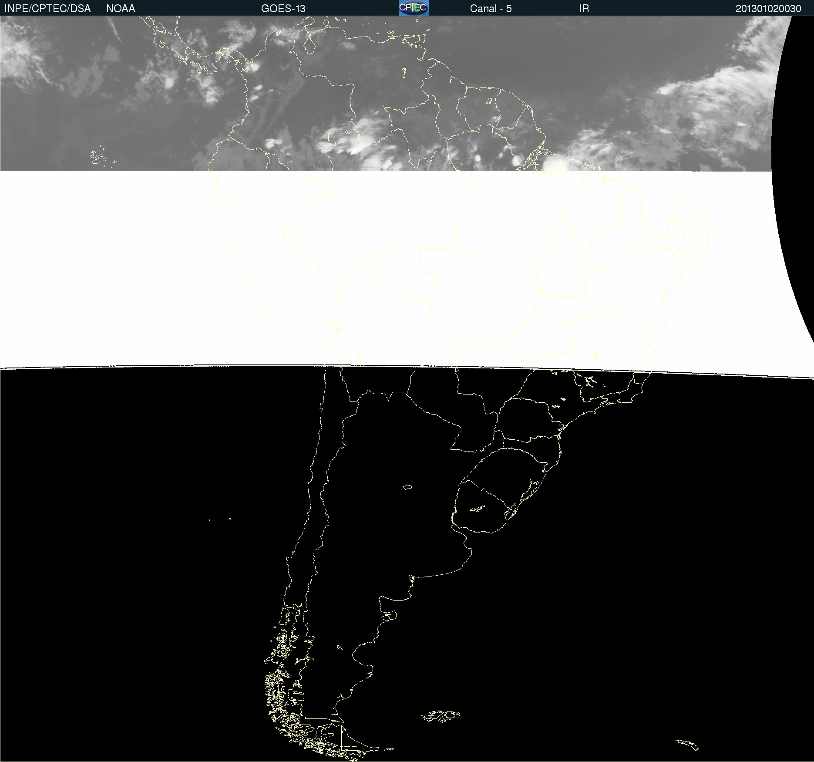
Task: Click the South Georgia island outline
Action: pyautogui.click(x=687, y=745)
